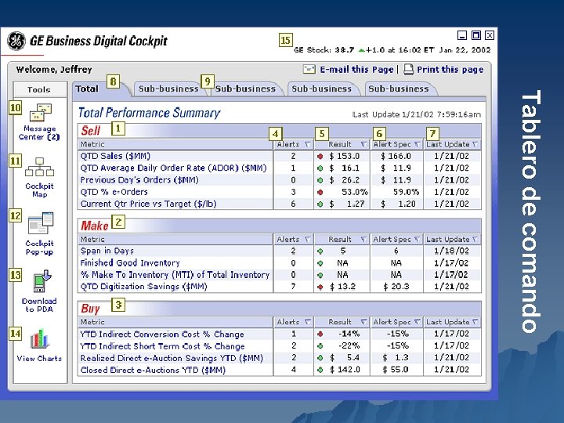The width and height of the screenshot is (564, 423).
Task: Click the Print this page link
Action: (x=450, y=70)
